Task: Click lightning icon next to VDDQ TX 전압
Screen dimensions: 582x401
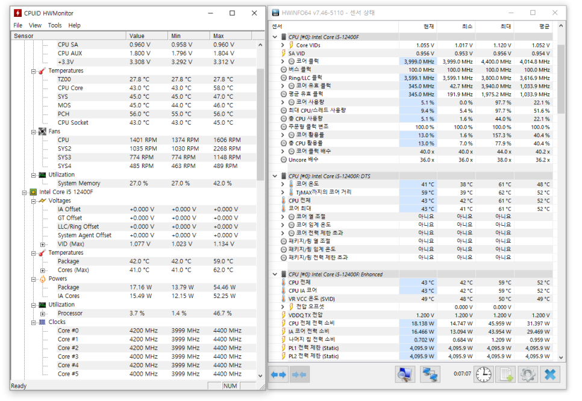Action: [x=284, y=315]
